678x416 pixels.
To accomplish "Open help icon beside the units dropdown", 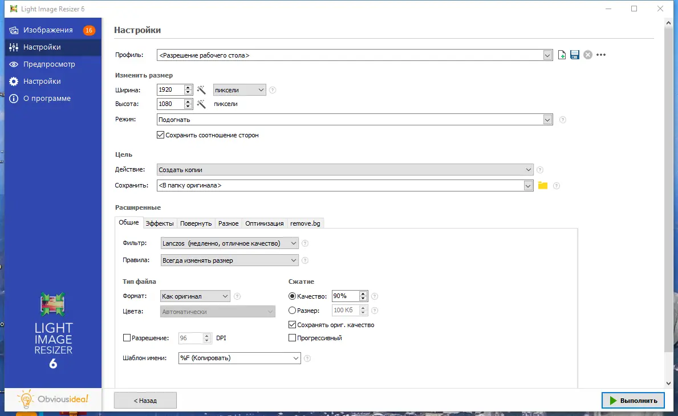I will tap(273, 90).
